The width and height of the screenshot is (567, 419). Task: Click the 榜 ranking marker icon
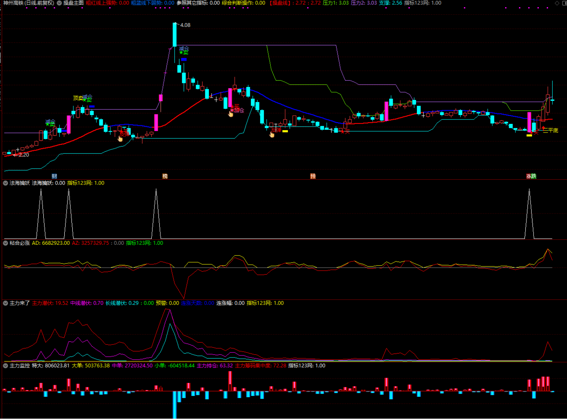tap(165, 176)
